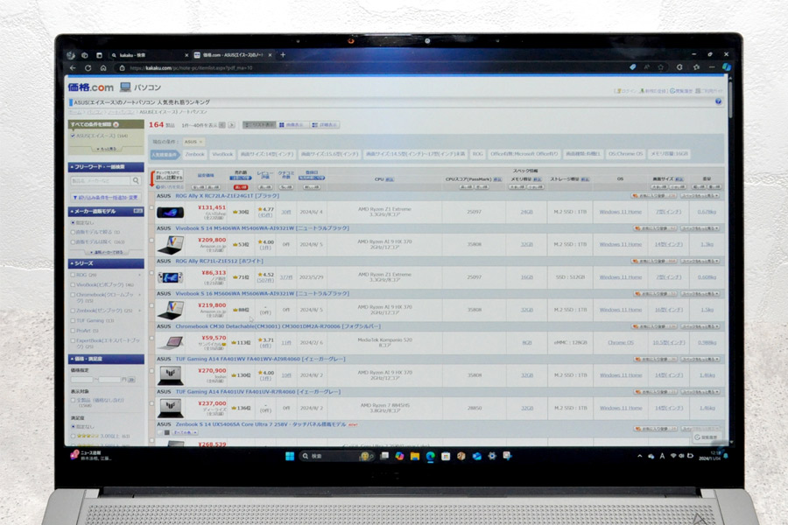
Task: Collapse the メーカー直販モデル section header
Action: pos(106,212)
